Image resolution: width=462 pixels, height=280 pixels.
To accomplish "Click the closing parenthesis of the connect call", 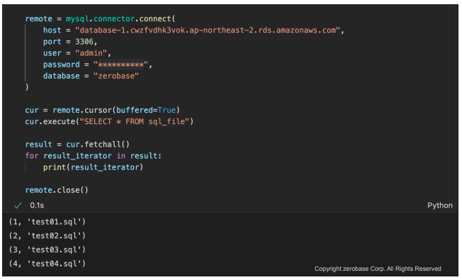I will pyautogui.click(x=27, y=87).
